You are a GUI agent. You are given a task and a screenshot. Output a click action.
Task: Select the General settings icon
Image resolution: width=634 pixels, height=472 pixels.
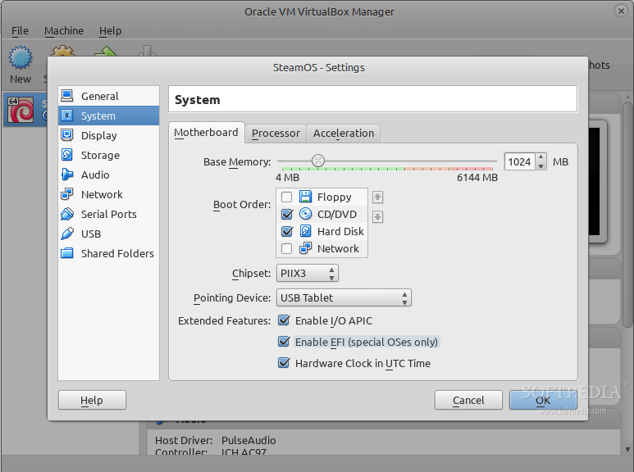pyautogui.click(x=67, y=96)
